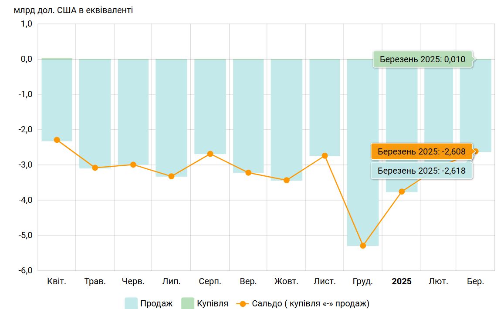Click the Лип. sales bar
The height and width of the screenshot is (309, 504).
171,118
